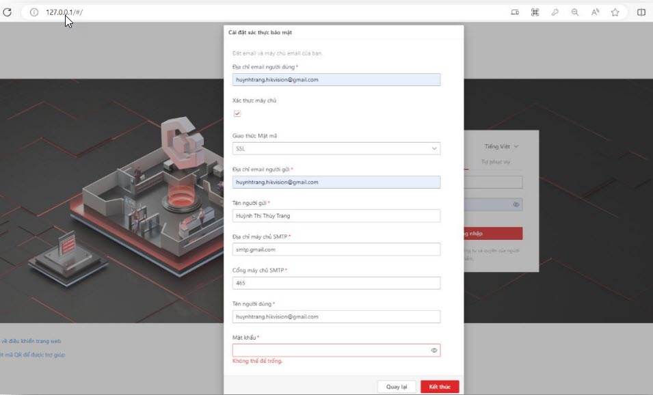Click the browser refresh icon
Viewport: 653px width, 395px height.
(8, 12)
